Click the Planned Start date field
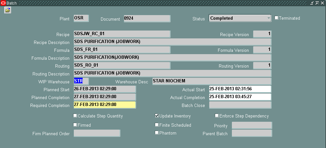The width and height of the screenshot is (326, 148). [105, 89]
